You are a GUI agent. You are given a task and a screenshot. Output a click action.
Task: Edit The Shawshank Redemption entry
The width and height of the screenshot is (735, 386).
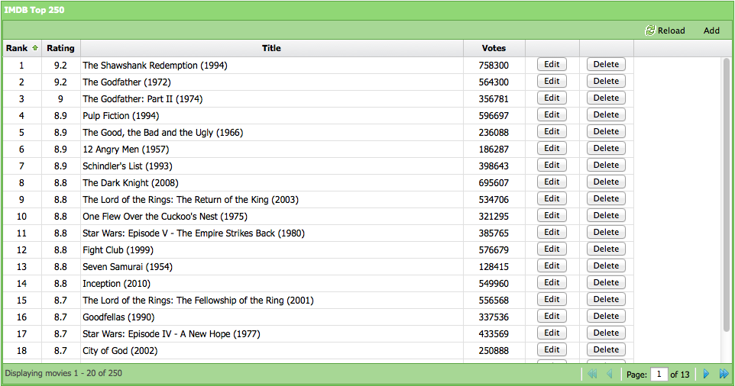point(552,65)
